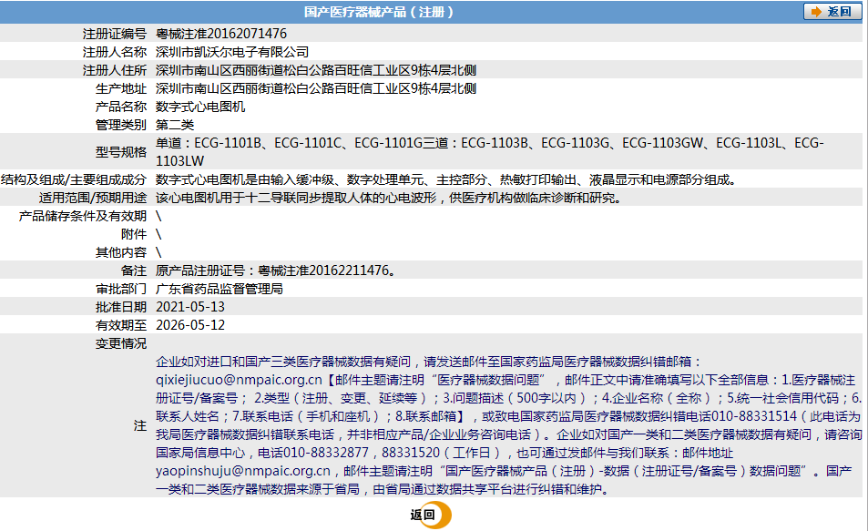Screen dimensions: 868x531
Task: Click the label 注册证编号
Action: [x=115, y=34]
